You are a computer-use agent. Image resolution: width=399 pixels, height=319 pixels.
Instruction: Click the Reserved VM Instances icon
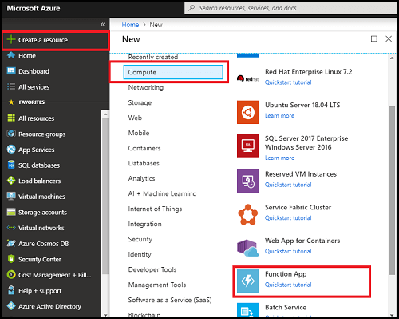pyautogui.click(x=247, y=181)
